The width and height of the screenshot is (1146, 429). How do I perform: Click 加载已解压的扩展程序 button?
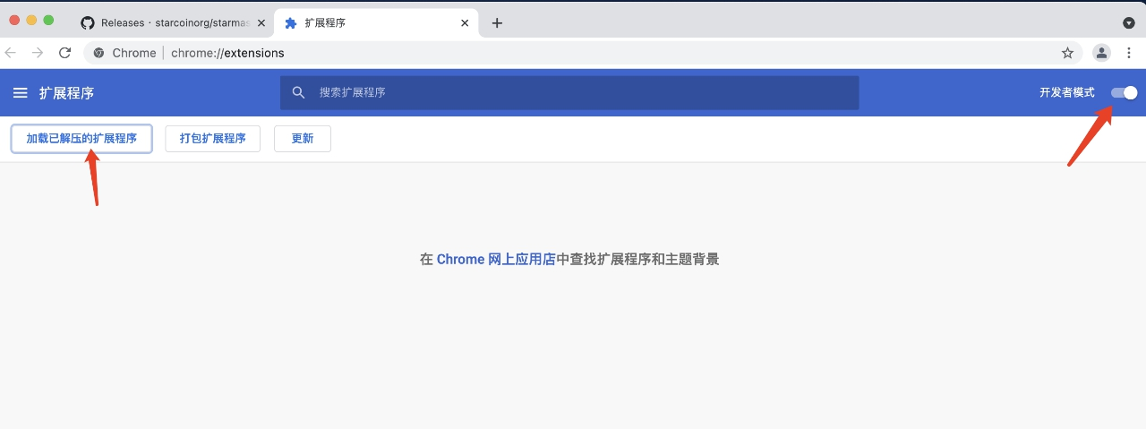pyautogui.click(x=81, y=139)
